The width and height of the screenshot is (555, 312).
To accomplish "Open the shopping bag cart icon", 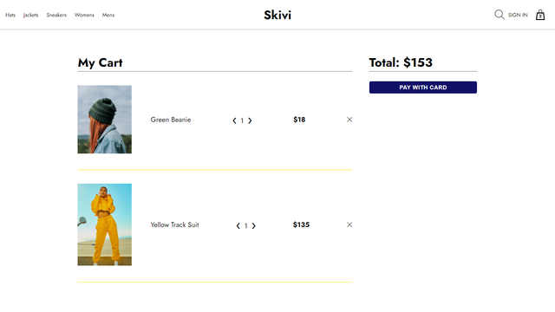I will [x=540, y=15].
